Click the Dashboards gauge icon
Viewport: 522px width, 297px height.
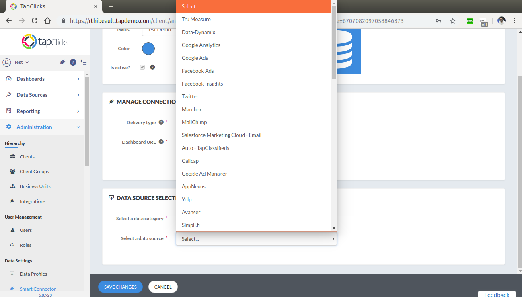[9, 79]
